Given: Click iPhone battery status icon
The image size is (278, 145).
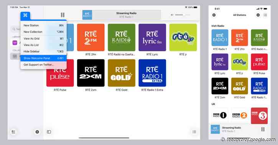Looking at the screenshot, I should [x=265, y=9].
